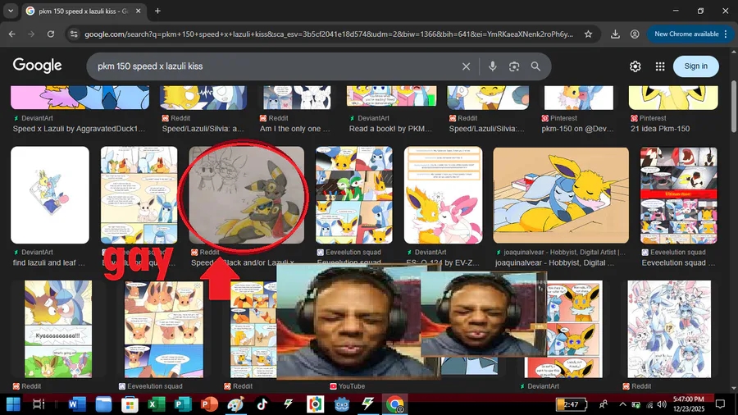Bookmark this page with the star icon

[588, 34]
